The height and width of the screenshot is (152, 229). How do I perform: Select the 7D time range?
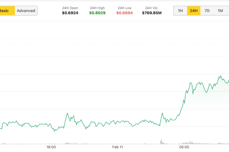pos(207,11)
